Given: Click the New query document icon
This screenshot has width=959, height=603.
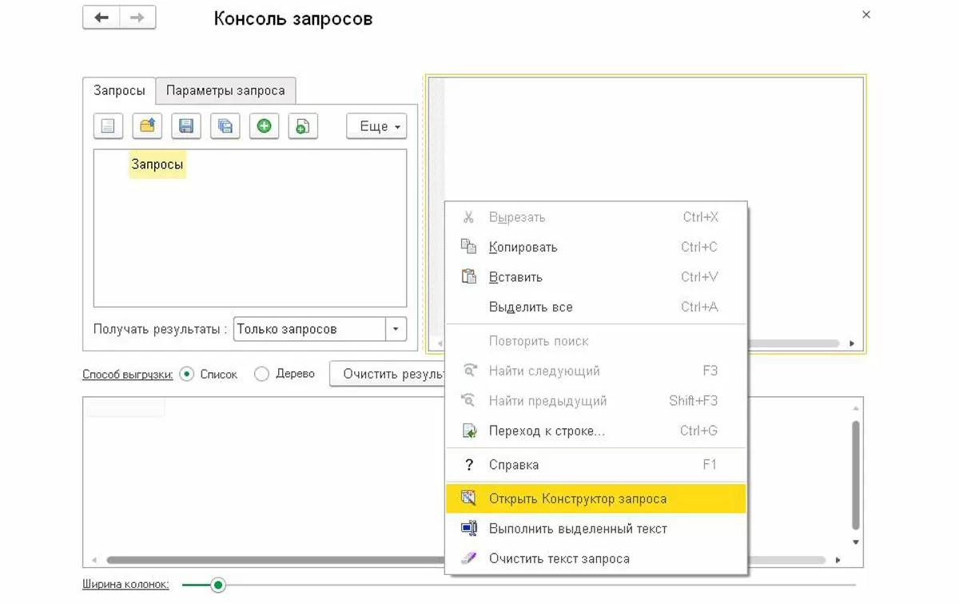Looking at the screenshot, I should coord(108,126).
